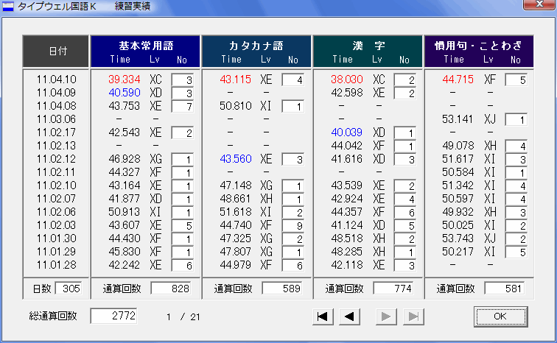Click 慣用句 通算回数 field 581
This screenshot has height=343, width=557.
click(505, 289)
